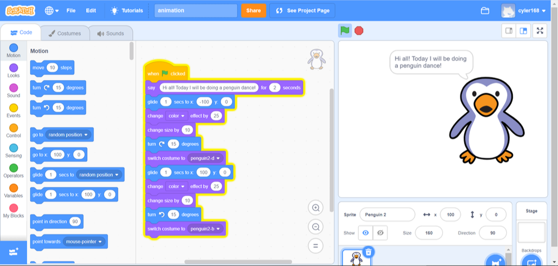This screenshot has width=558, height=266.
Task: Hide the sprite using the crossed-eye icon
Action: pos(379,233)
